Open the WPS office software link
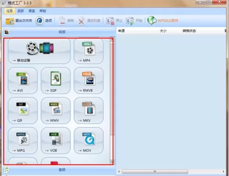 tap(163, 21)
